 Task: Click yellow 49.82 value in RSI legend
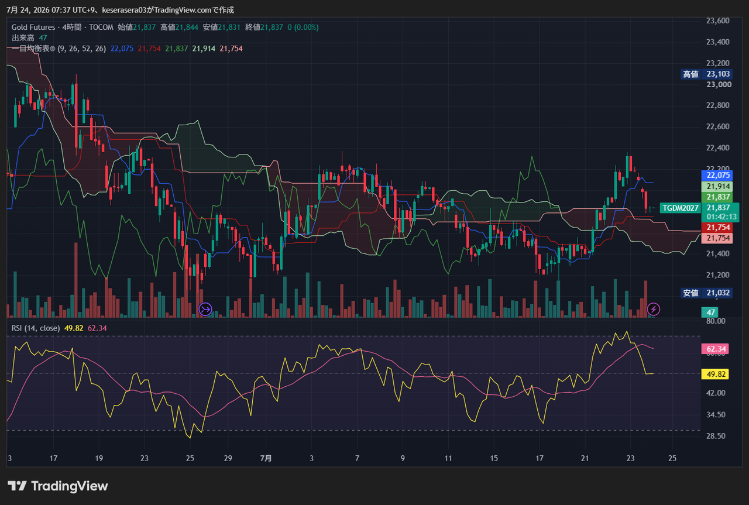coord(74,328)
